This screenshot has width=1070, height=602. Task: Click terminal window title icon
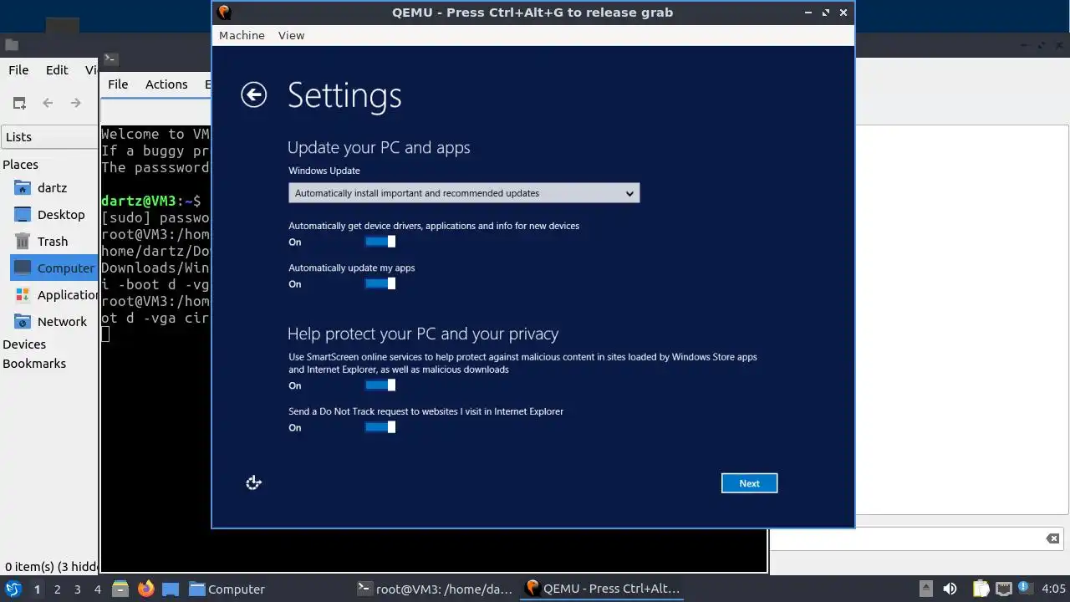pos(110,59)
